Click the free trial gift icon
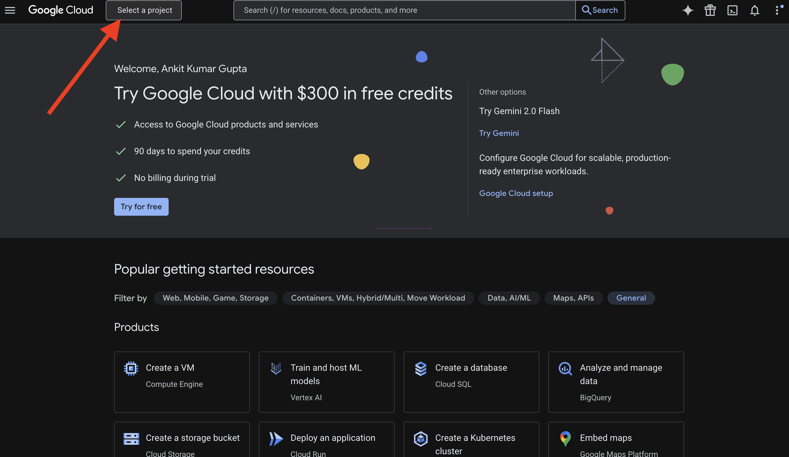This screenshot has width=789, height=457. click(710, 10)
